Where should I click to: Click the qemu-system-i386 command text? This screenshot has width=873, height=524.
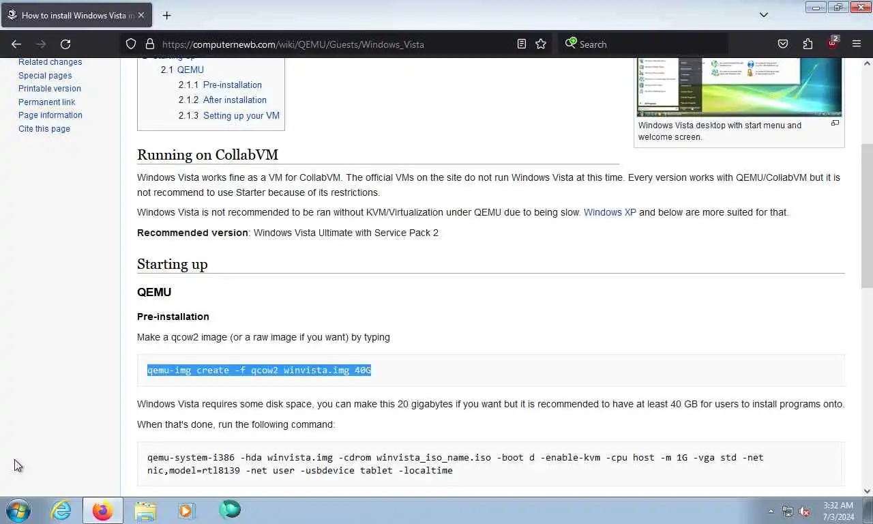[456, 464]
